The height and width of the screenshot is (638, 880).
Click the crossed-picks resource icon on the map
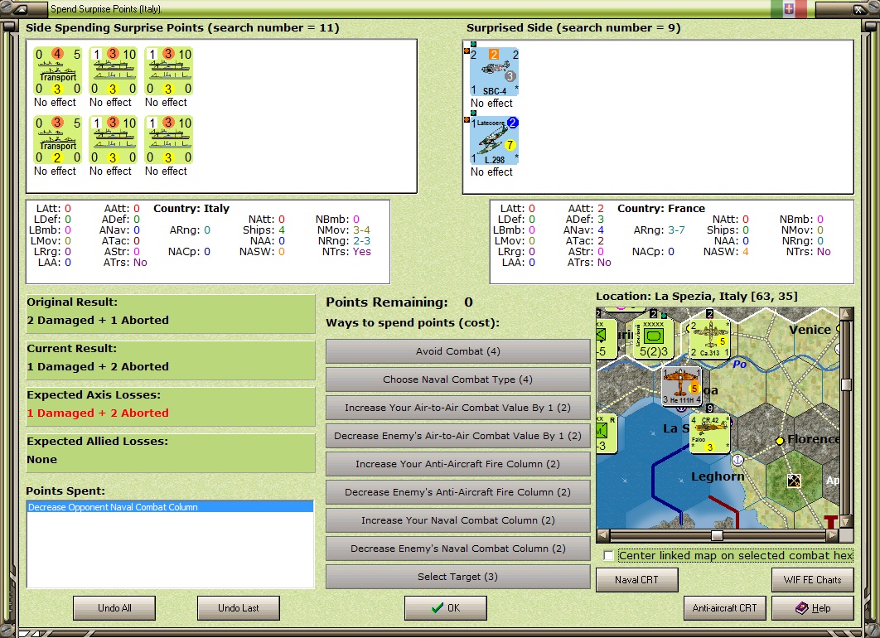(x=794, y=481)
